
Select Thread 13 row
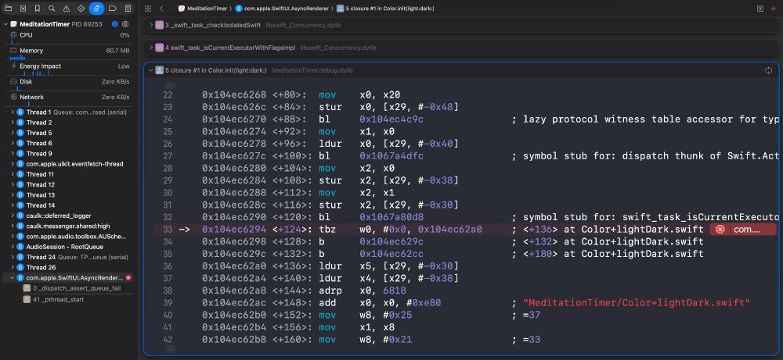70,194
